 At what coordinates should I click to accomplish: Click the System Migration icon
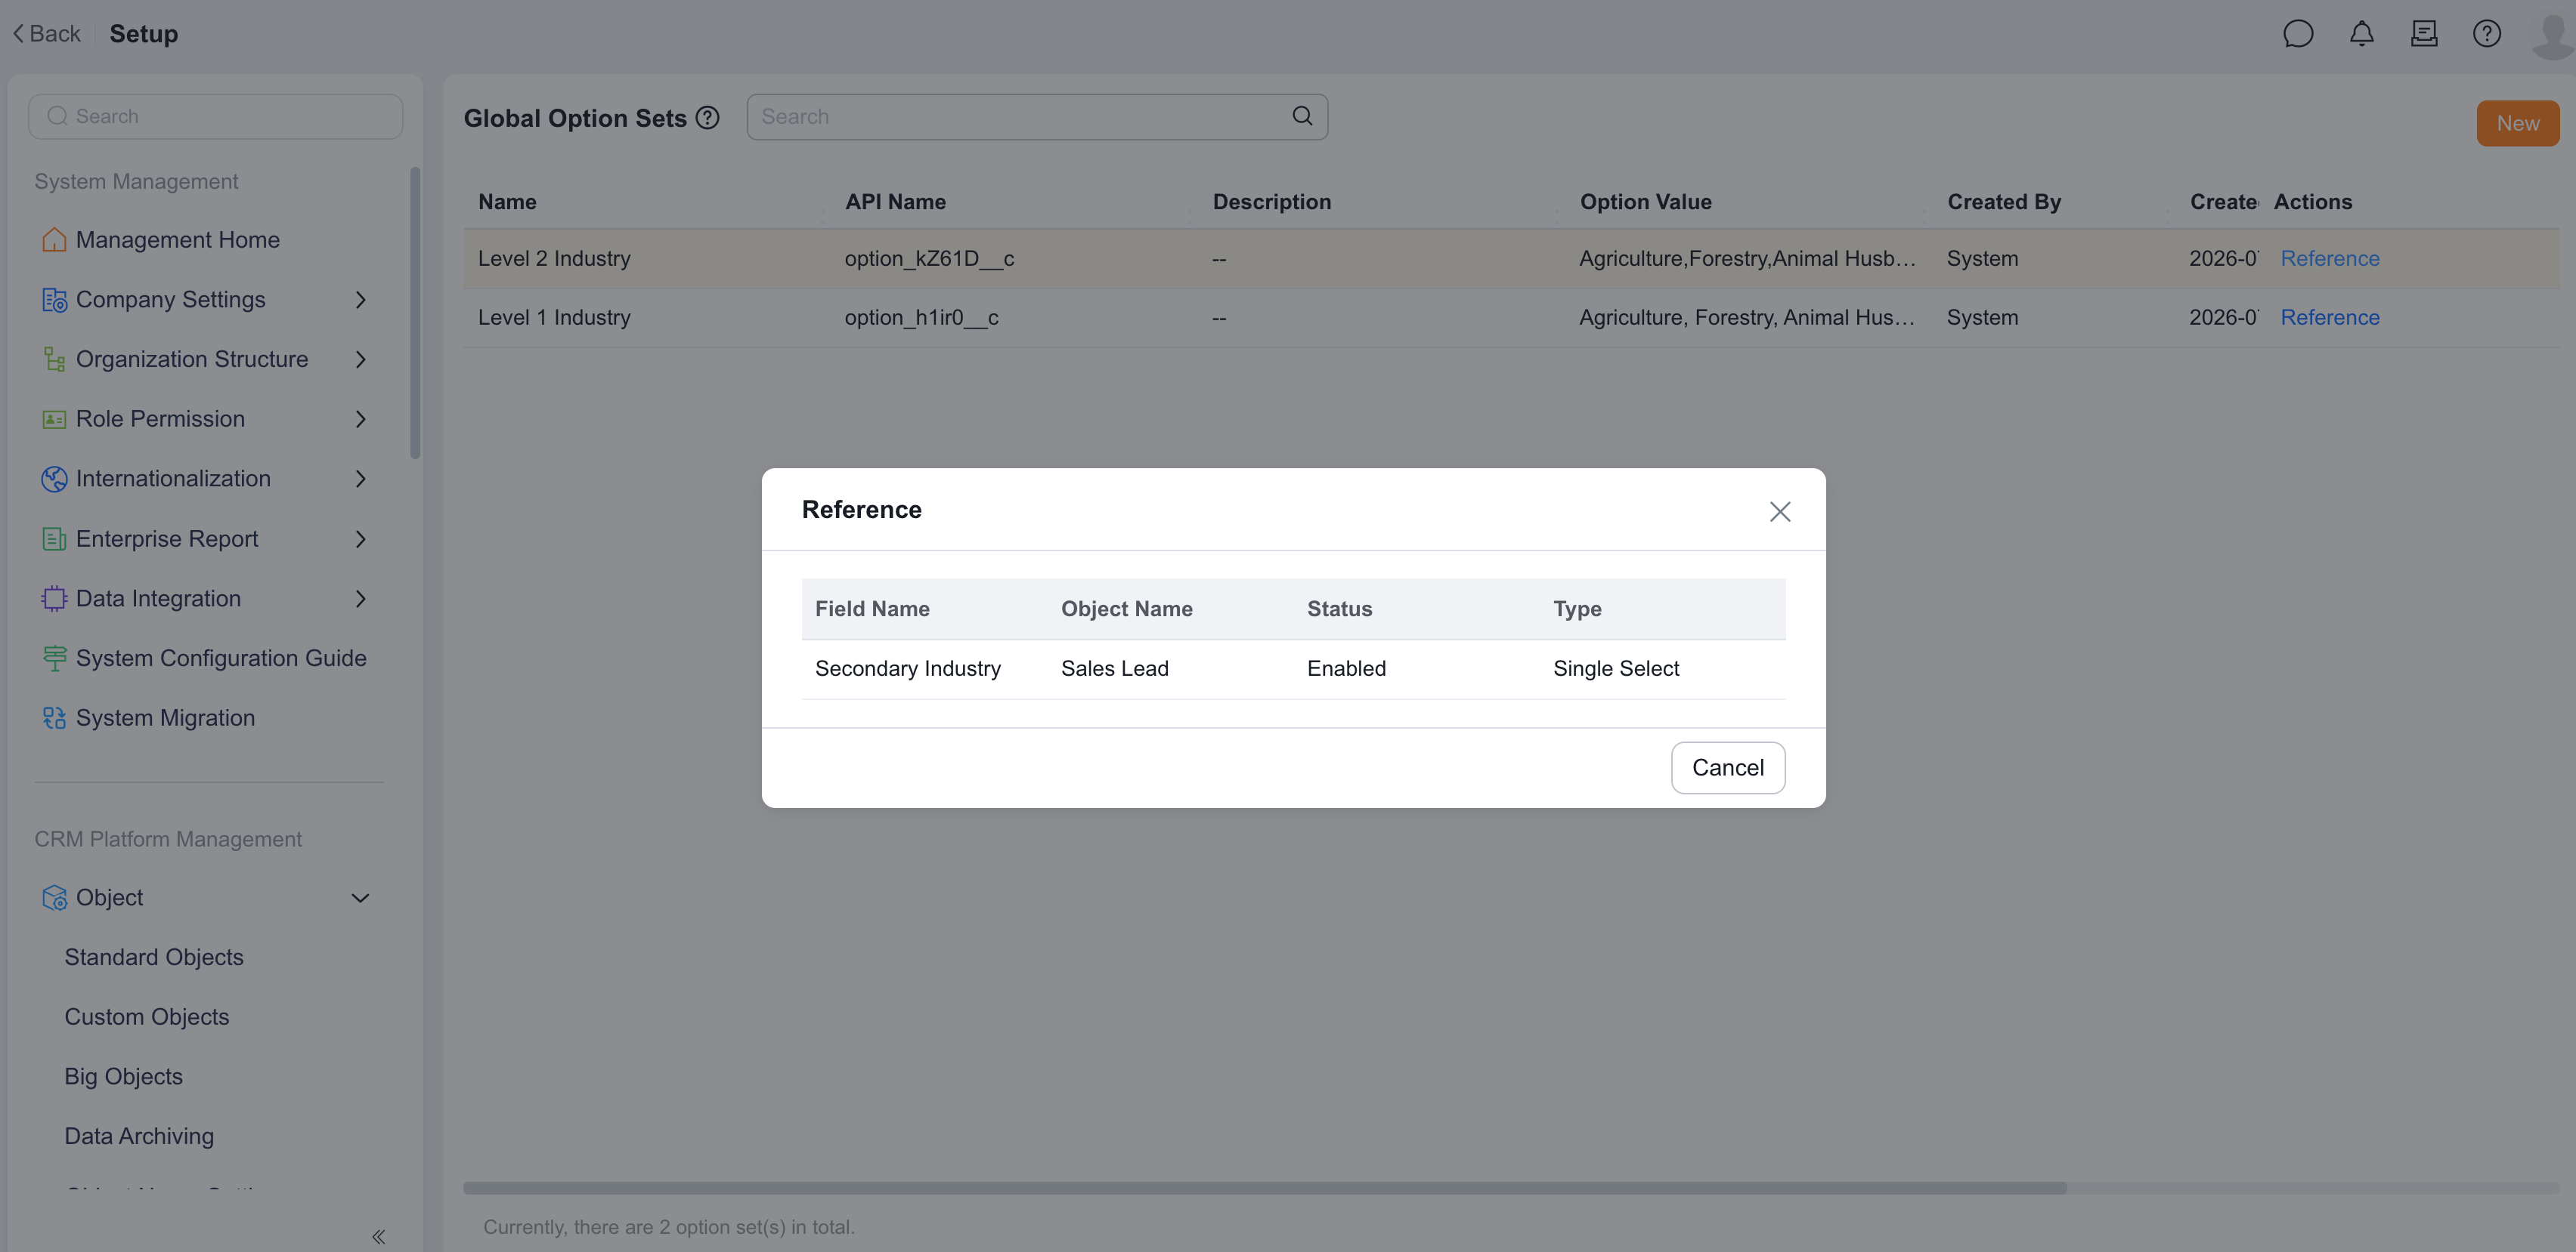[x=54, y=717]
